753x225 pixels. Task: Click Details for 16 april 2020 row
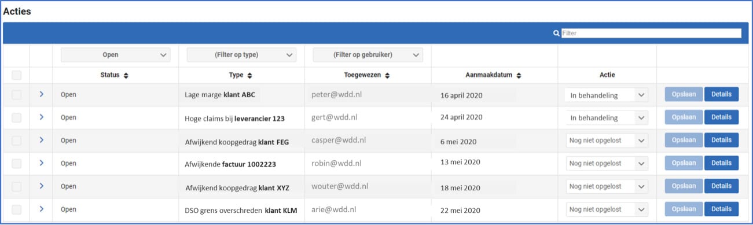721,94
